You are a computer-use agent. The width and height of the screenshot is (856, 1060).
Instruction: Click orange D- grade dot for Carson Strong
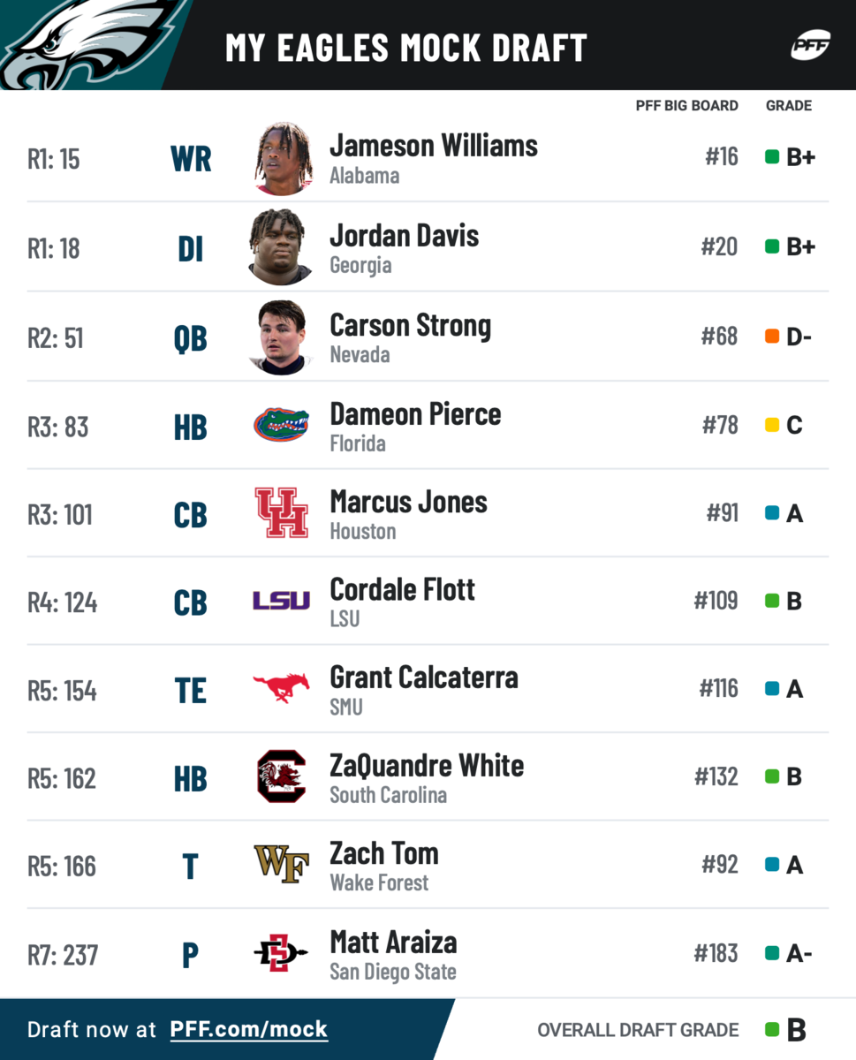[x=772, y=337]
